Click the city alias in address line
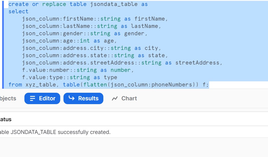The width and height of the screenshot is (268, 157). coord(151,48)
